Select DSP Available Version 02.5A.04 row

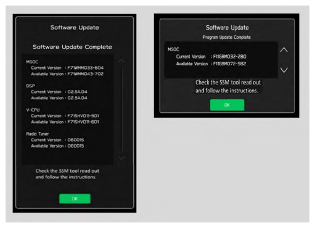(x=59, y=98)
